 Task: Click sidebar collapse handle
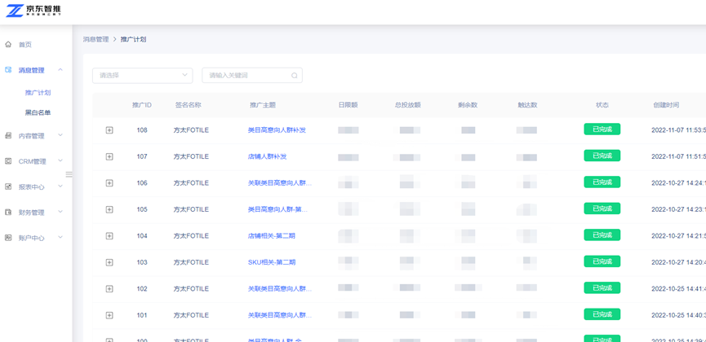[69, 174]
